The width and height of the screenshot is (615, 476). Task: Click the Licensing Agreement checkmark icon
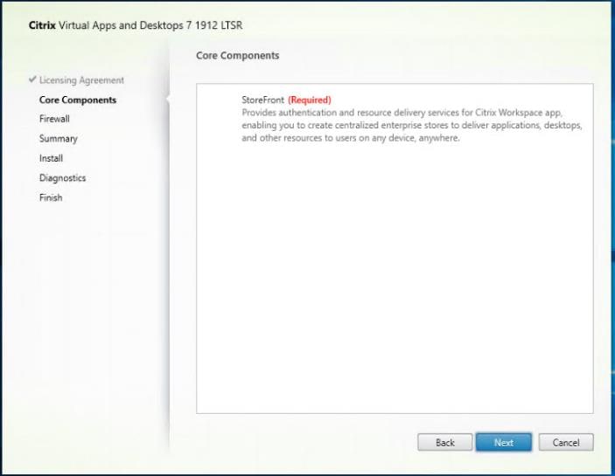[x=32, y=79]
